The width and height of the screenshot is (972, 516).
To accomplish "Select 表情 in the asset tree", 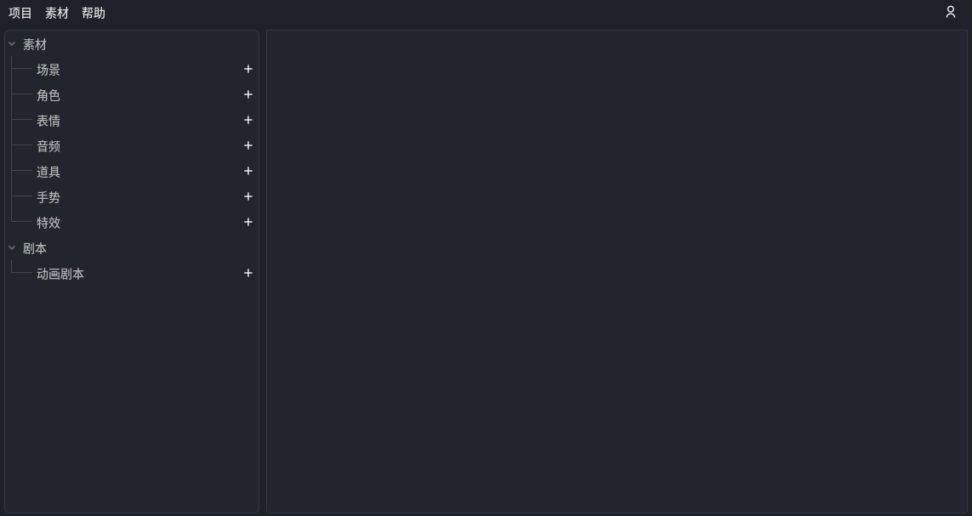I will tap(48, 121).
